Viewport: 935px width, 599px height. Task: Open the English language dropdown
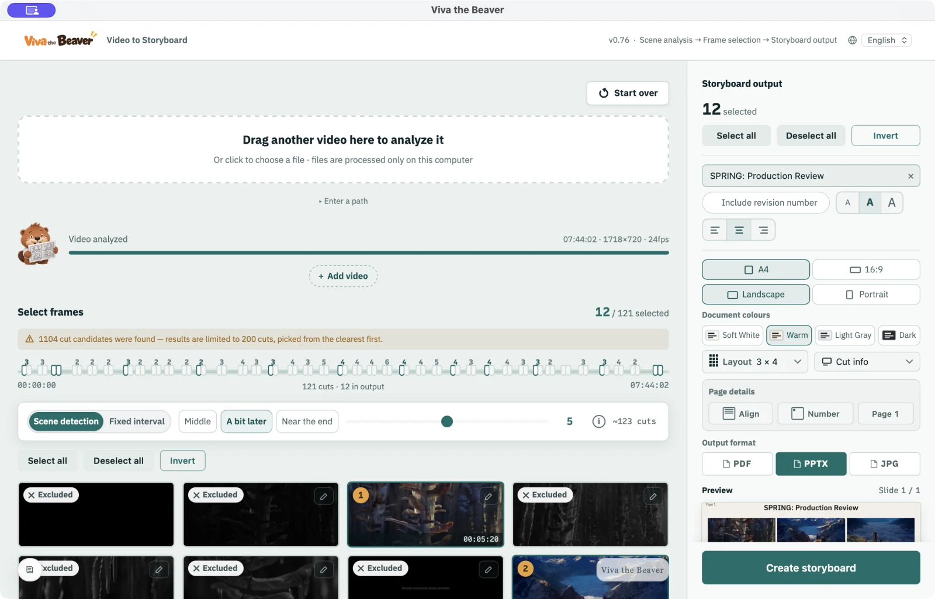coord(887,40)
